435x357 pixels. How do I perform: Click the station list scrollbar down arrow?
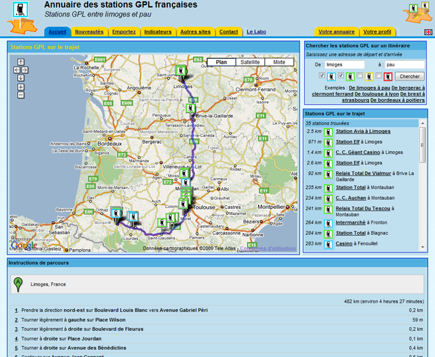pos(422,247)
